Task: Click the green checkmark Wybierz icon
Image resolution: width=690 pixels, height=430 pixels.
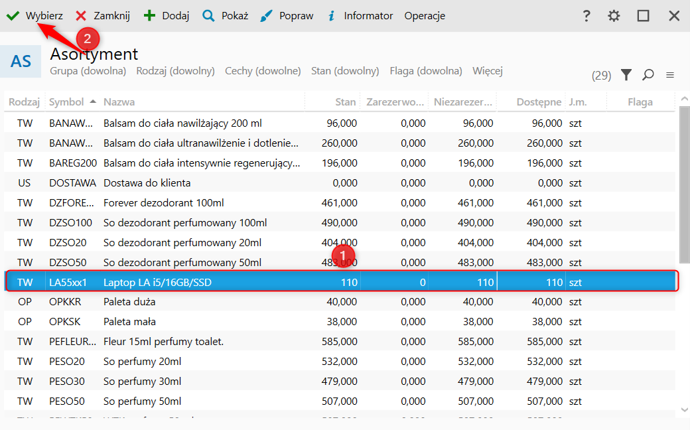Action: [13, 16]
